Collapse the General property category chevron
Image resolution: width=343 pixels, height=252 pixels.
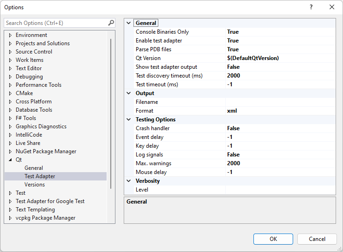click(129, 23)
